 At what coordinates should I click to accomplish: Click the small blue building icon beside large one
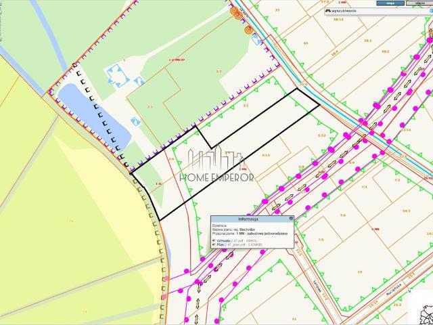[139, 81]
